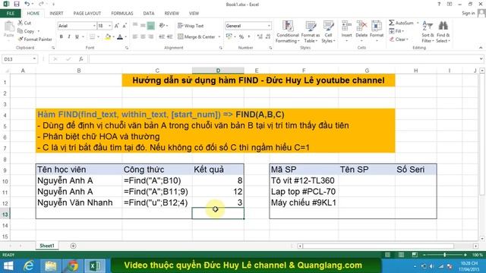Image resolution: width=486 pixels, height=273 pixels.
Task: Switch to the DATA tab
Action: (x=149, y=14)
